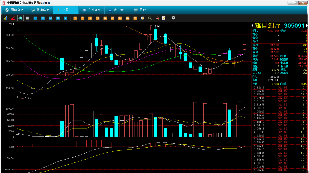Click the 登录 login tab
Image resolution: width=309 pixels, height=173 pixels.
[x=117, y=10]
